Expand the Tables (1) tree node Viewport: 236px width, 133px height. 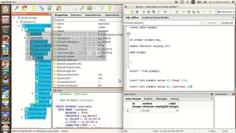(x=32, y=93)
